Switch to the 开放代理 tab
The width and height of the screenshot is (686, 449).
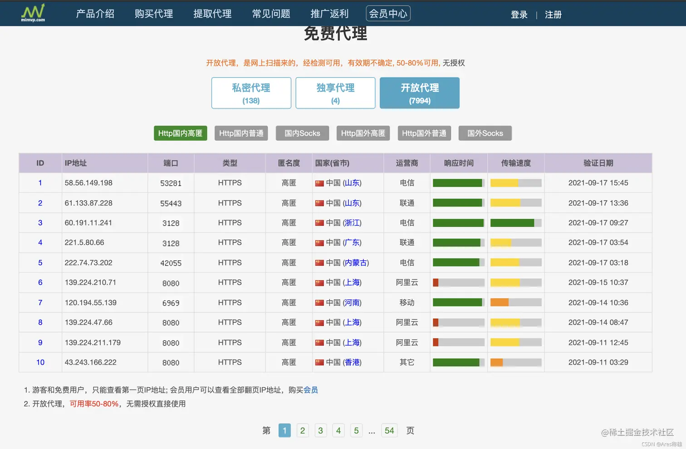pos(419,93)
